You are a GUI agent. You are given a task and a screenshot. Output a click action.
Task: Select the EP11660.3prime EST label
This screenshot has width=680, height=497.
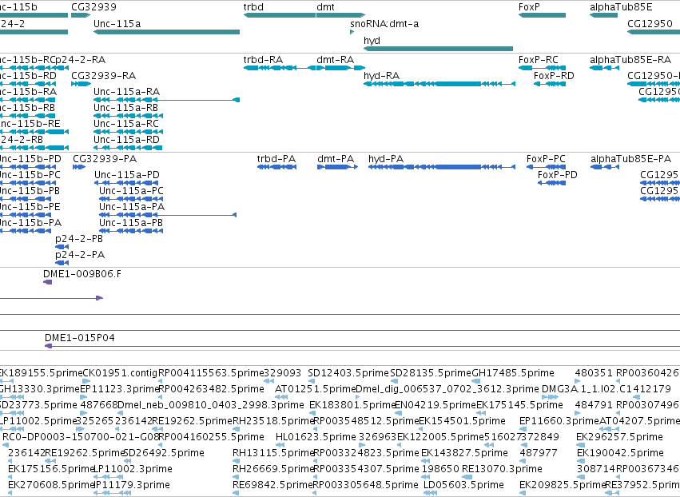pyautogui.click(x=559, y=420)
